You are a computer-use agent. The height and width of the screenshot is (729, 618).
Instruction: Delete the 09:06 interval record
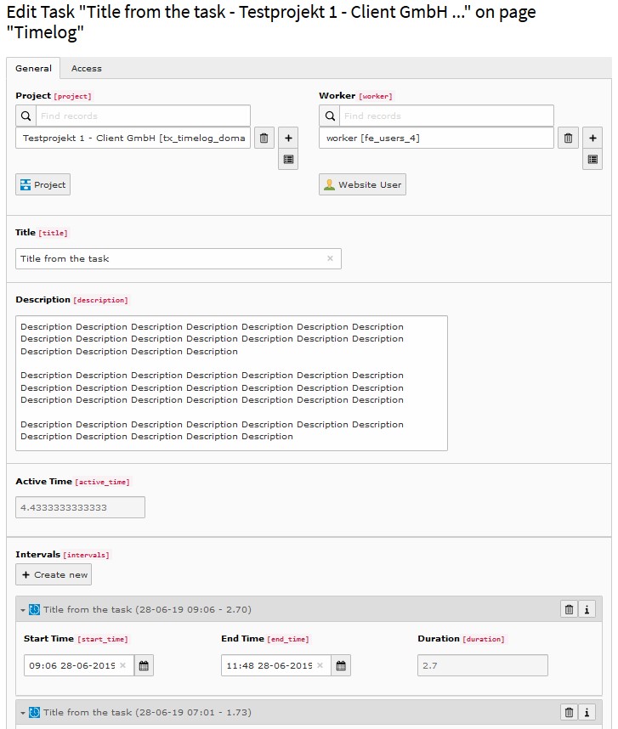[x=570, y=609]
